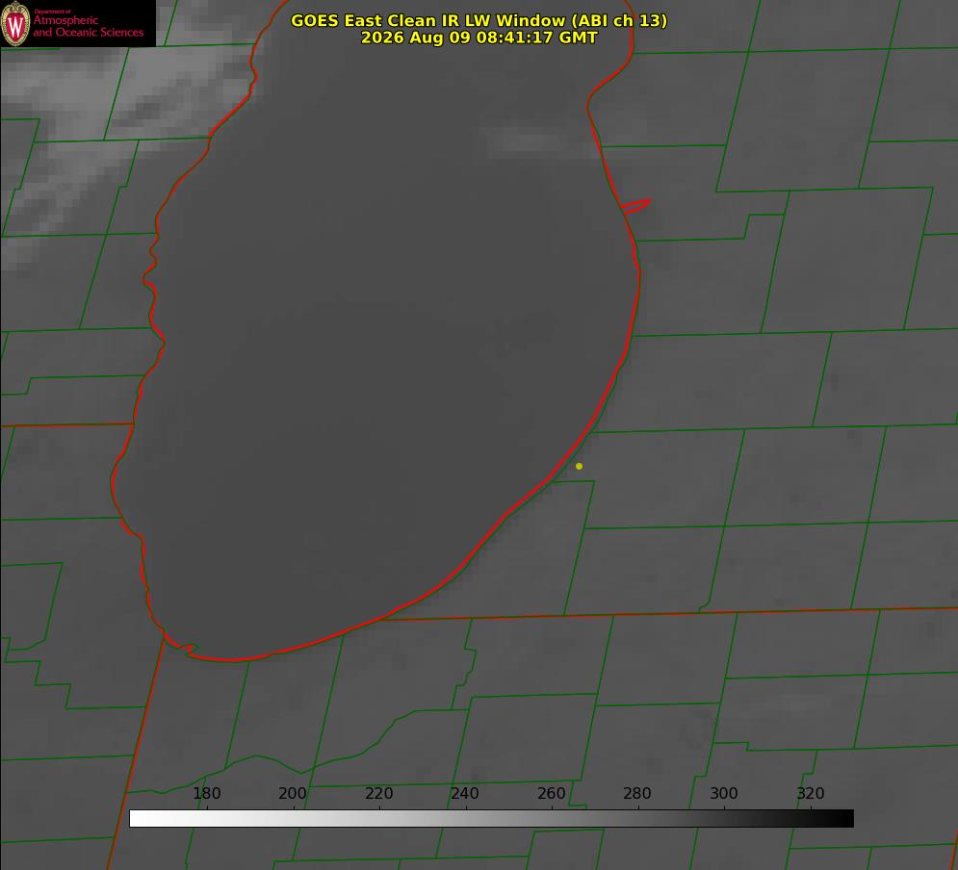Click the 220 colorbar tick label
Viewport: 958px width, 870px height.
click(x=378, y=793)
